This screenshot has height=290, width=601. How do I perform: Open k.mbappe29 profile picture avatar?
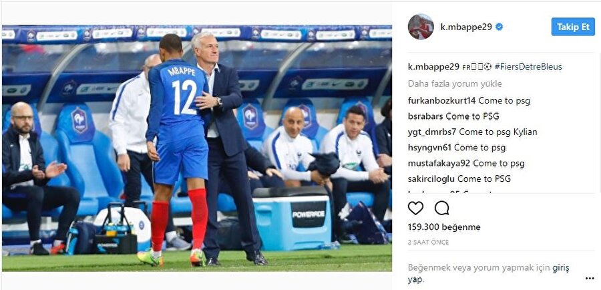421,27
